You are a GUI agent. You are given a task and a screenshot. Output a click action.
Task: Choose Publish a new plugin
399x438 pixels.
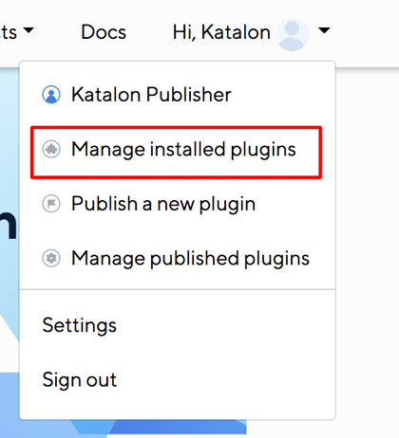(x=178, y=204)
